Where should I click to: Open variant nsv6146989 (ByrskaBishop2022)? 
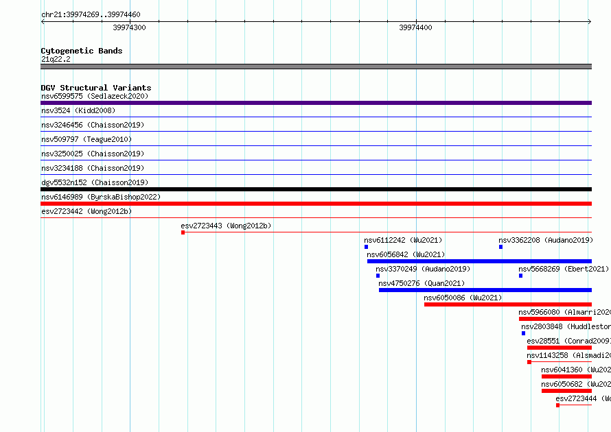(x=101, y=197)
